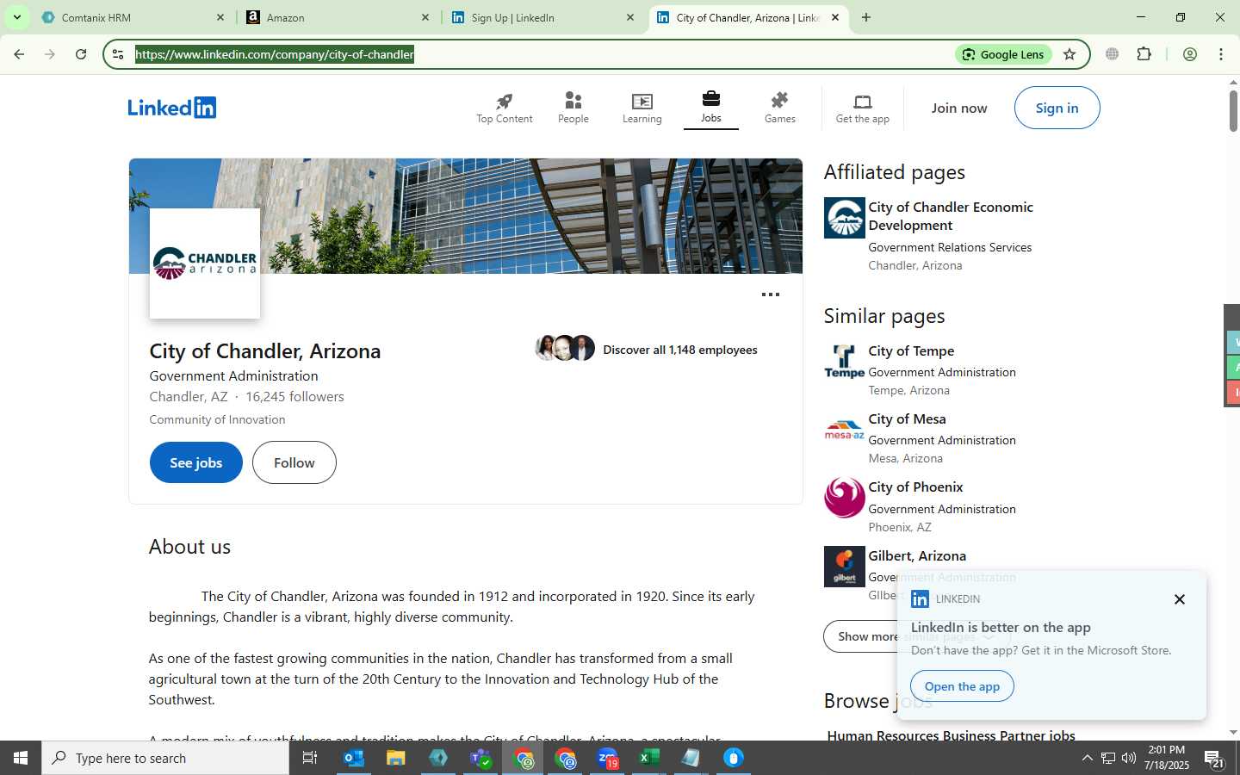Click the address bar URL field
Viewport: 1240px width, 775px height.
tap(542, 54)
